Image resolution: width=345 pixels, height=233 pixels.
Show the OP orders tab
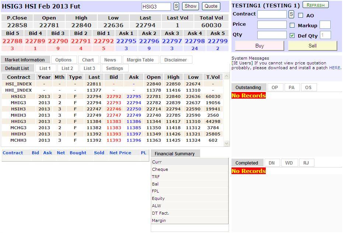(275, 88)
